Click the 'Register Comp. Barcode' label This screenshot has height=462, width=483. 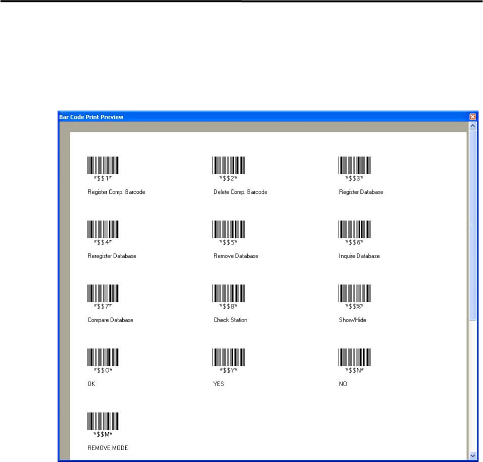117,192
